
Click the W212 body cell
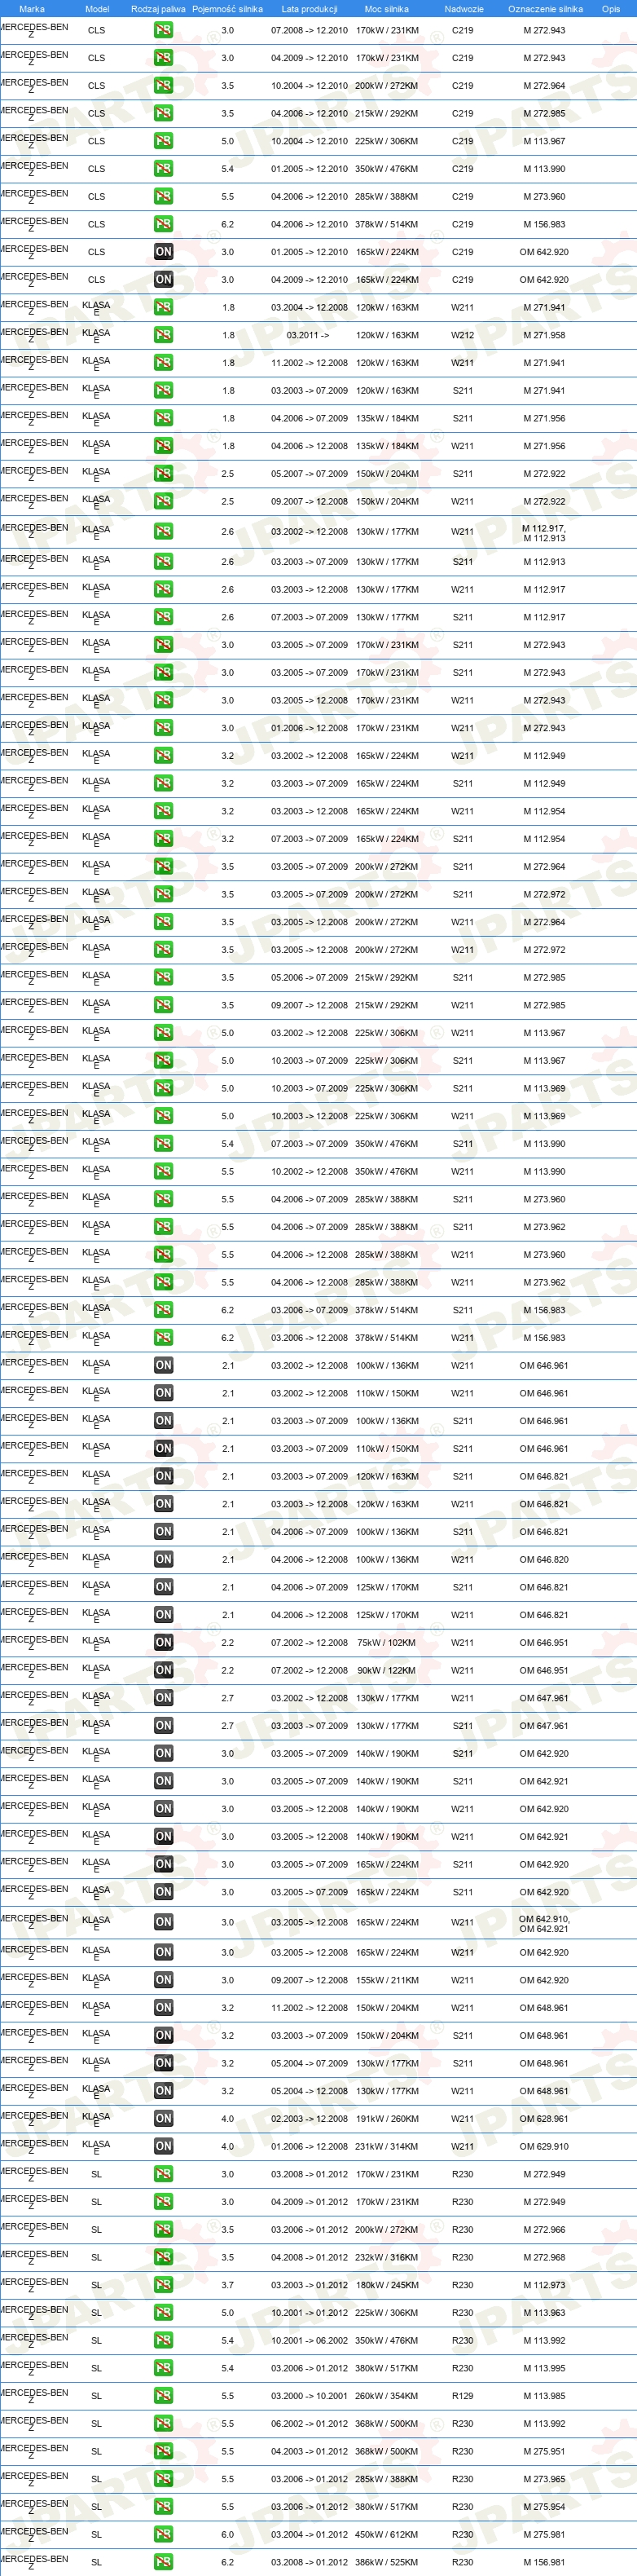point(462,336)
